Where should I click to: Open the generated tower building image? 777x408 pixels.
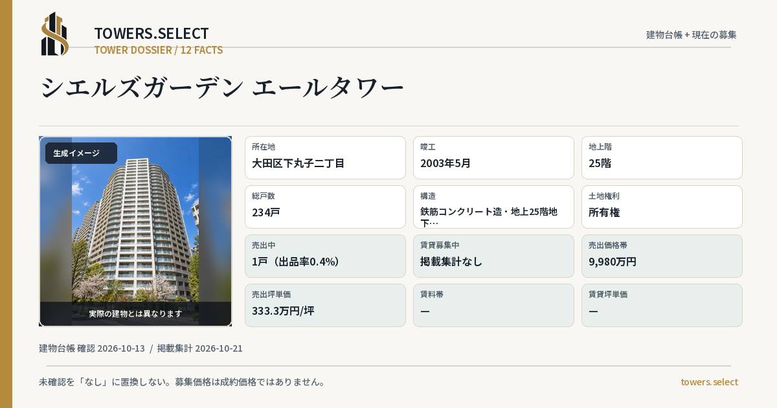click(135, 231)
